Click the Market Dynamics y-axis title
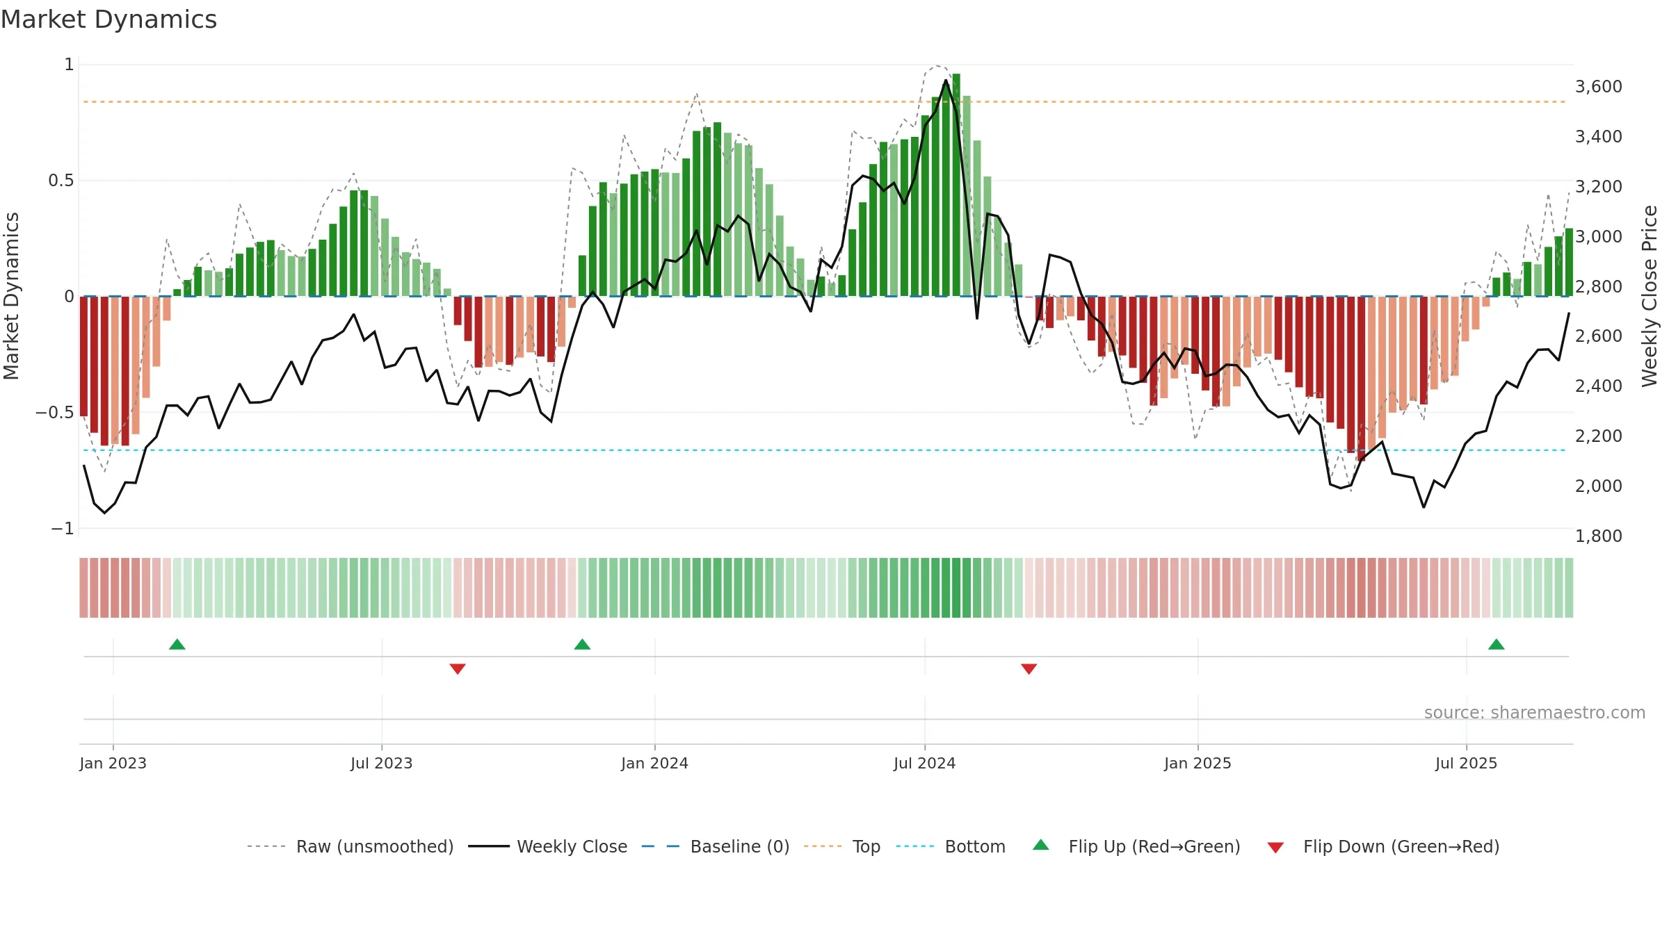The height and width of the screenshot is (938, 1669). (11, 296)
